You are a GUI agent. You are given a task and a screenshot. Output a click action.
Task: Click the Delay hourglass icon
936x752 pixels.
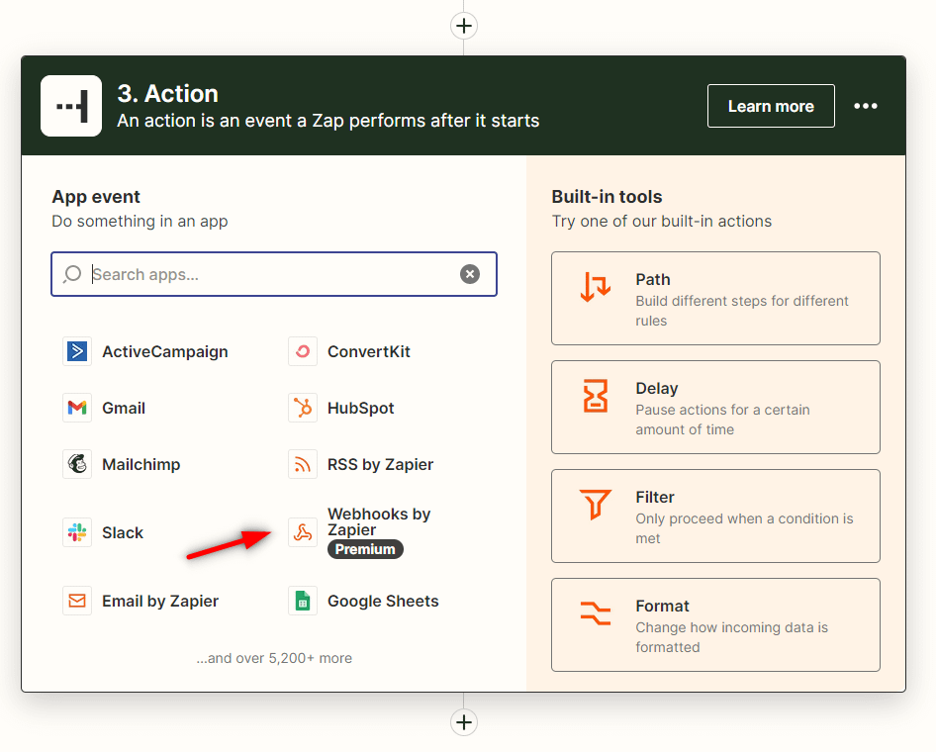[x=596, y=396]
